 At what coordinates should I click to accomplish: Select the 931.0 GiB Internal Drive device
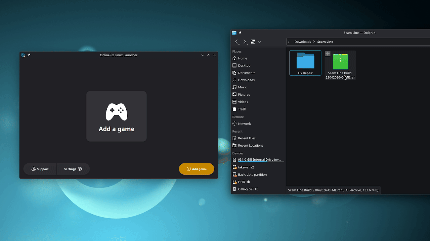(258, 160)
